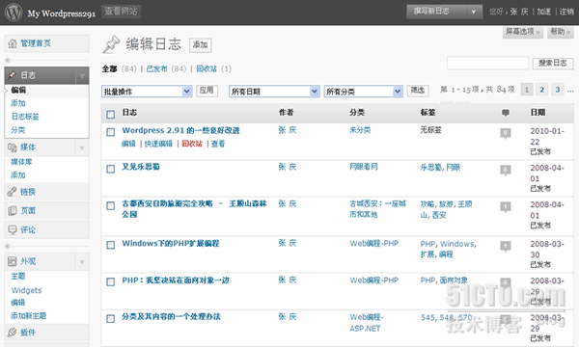Click 添加 button next to 编辑日志 title

(200, 45)
